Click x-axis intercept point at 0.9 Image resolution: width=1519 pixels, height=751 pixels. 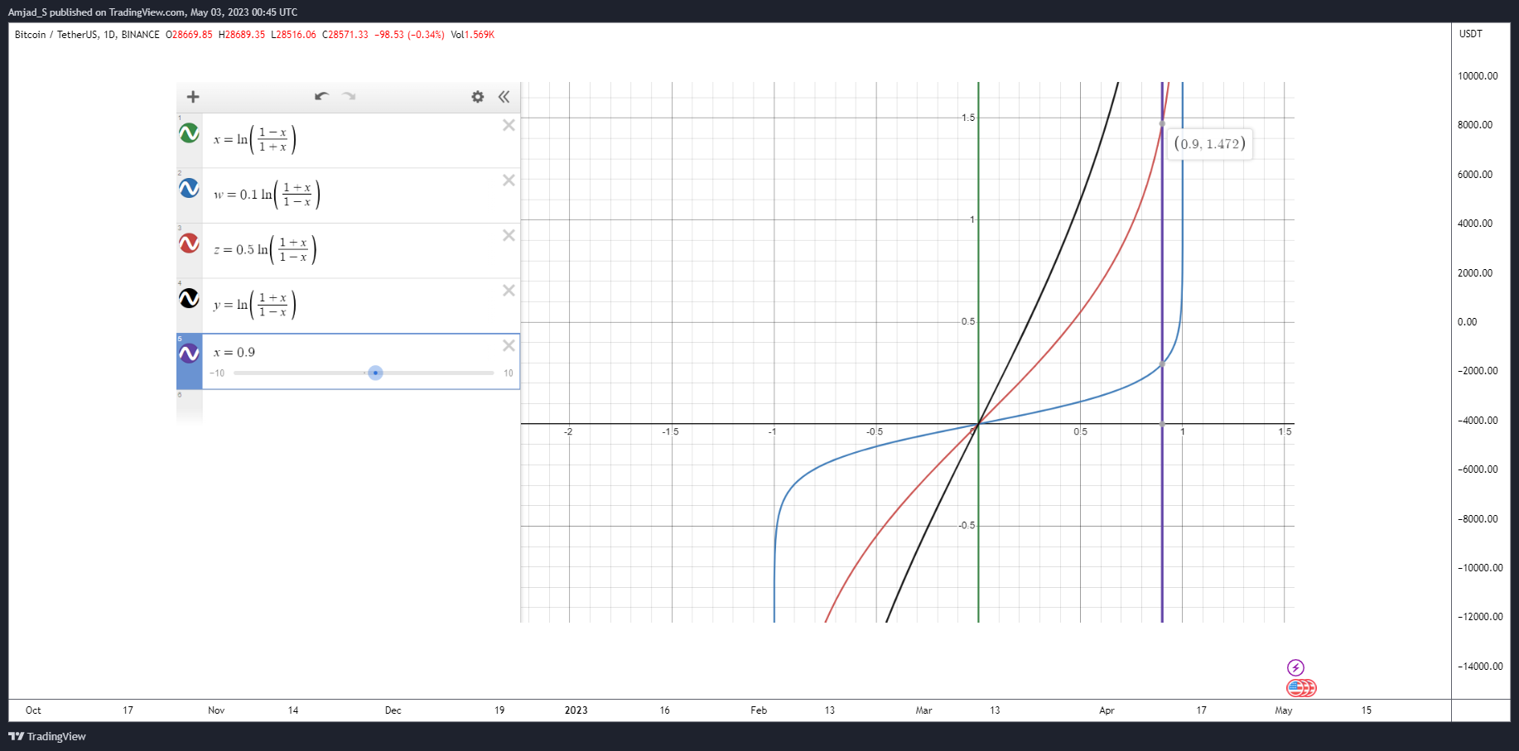[1162, 424]
